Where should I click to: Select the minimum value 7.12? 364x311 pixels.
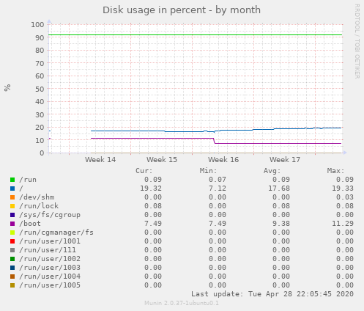click(x=218, y=189)
